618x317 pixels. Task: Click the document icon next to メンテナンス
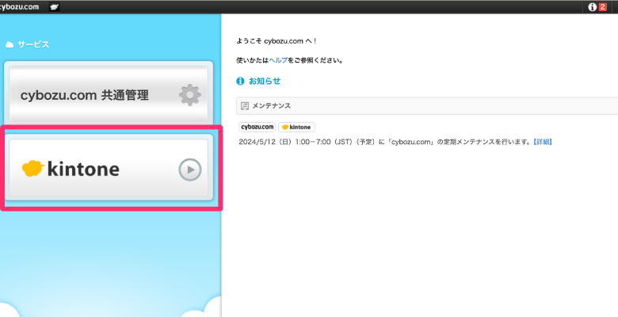pos(245,105)
